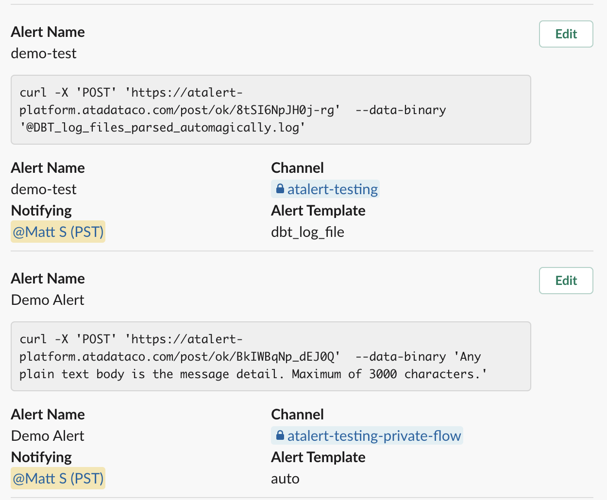Click the auto alert template value
Screen dimensions: 607x500
coord(285,479)
